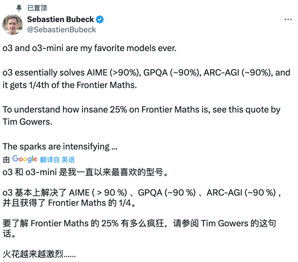Click the final line "火花越来越激烈……"
This screenshot has height=262, width=298.
coord(39,254)
